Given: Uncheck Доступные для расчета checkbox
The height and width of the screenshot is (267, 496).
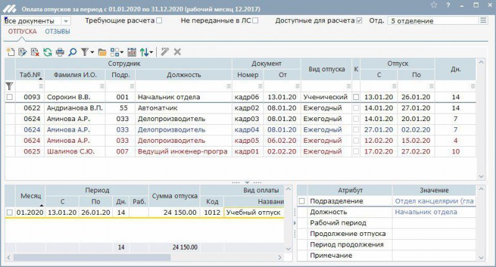Looking at the screenshot, I should pyautogui.click(x=359, y=20).
